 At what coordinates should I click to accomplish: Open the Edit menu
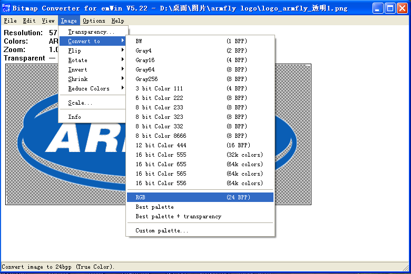29,21
